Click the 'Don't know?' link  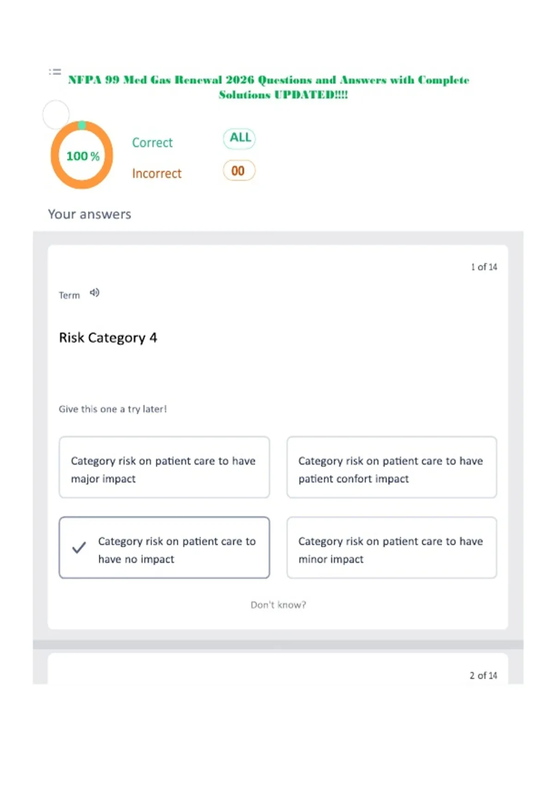pos(278,605)
